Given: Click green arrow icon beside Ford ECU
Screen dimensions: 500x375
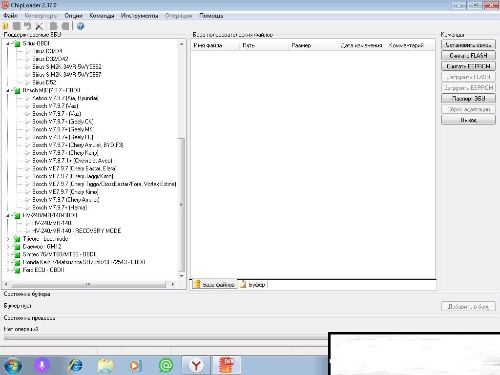Looking at the screenshot, I should click(x=17, y=270).
